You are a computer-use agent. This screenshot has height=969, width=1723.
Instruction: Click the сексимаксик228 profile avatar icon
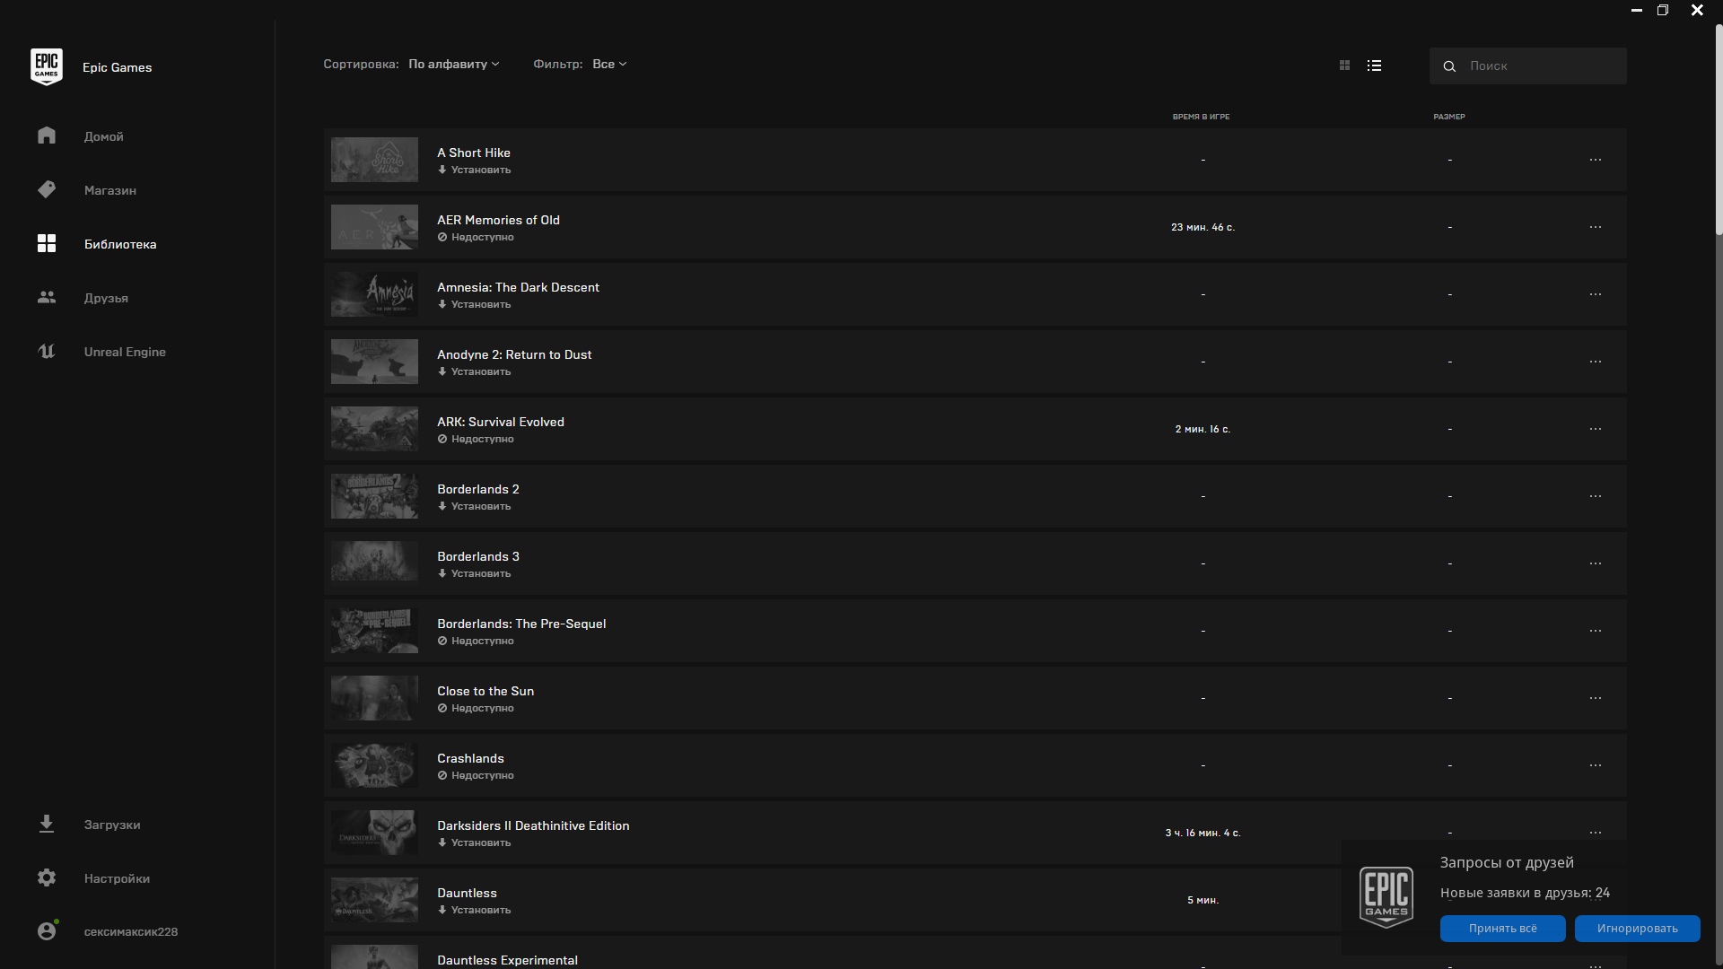[47, 930]
